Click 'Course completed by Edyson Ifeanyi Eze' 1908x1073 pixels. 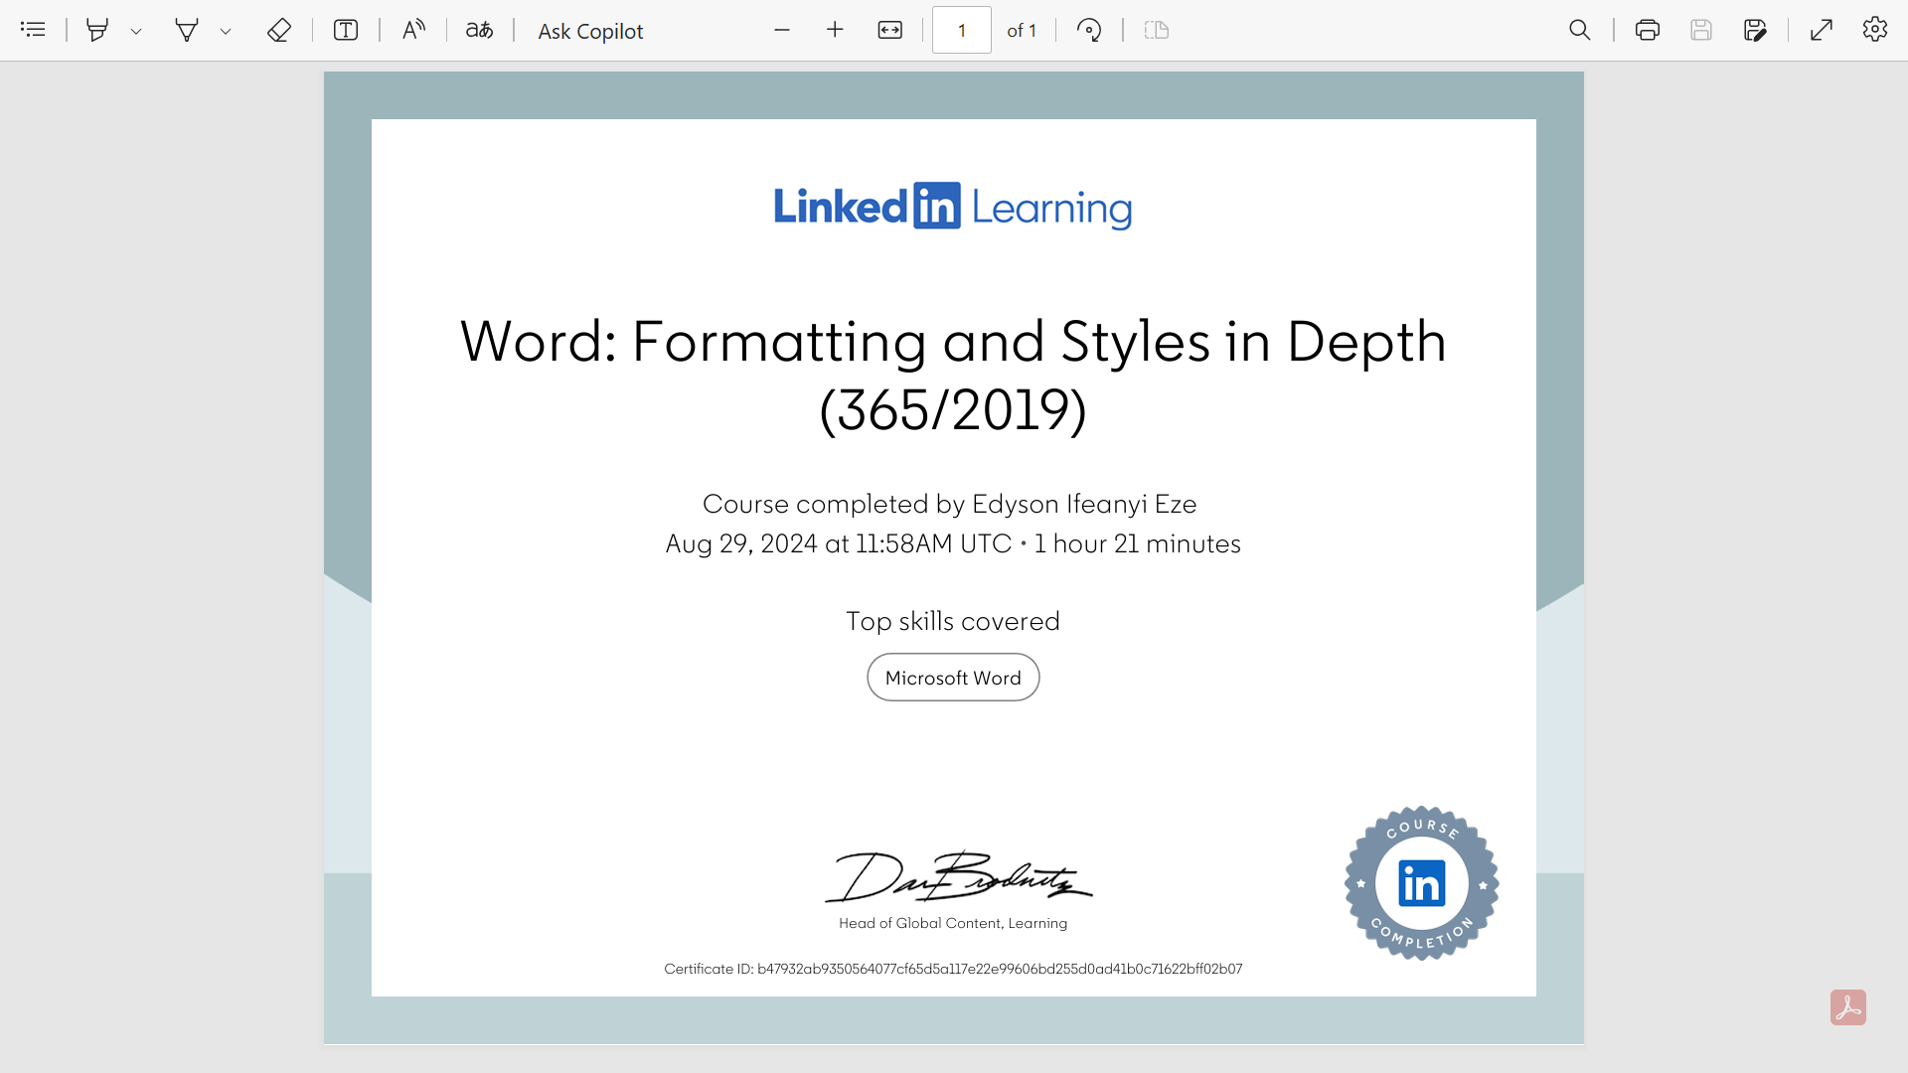950,505
